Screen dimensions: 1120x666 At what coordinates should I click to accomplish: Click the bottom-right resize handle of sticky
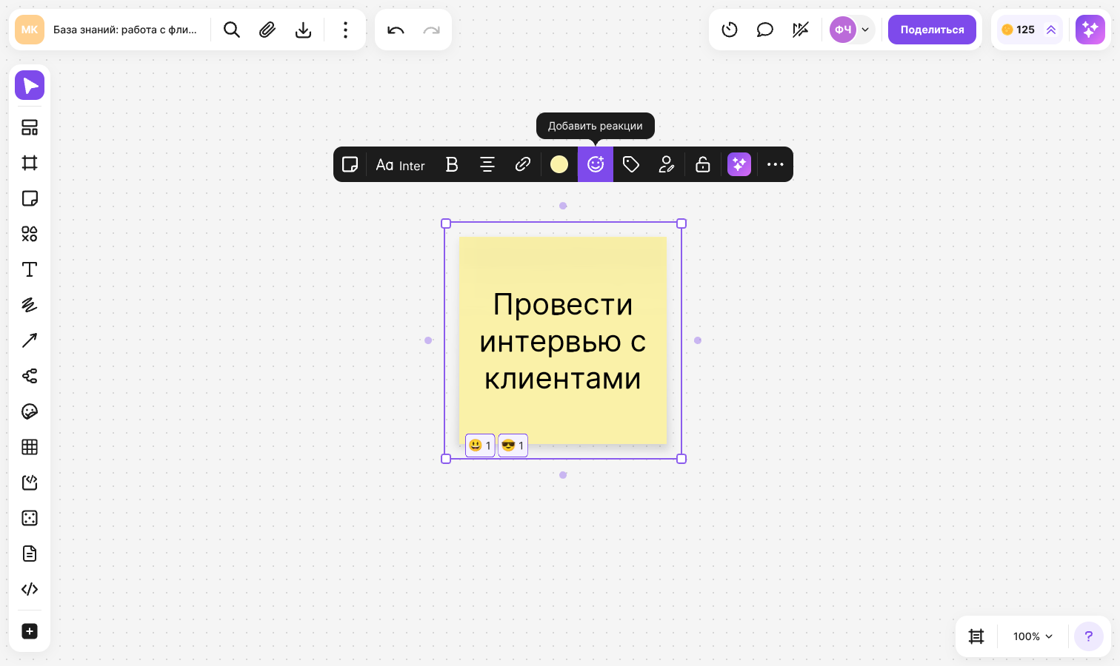pos(681,459)
